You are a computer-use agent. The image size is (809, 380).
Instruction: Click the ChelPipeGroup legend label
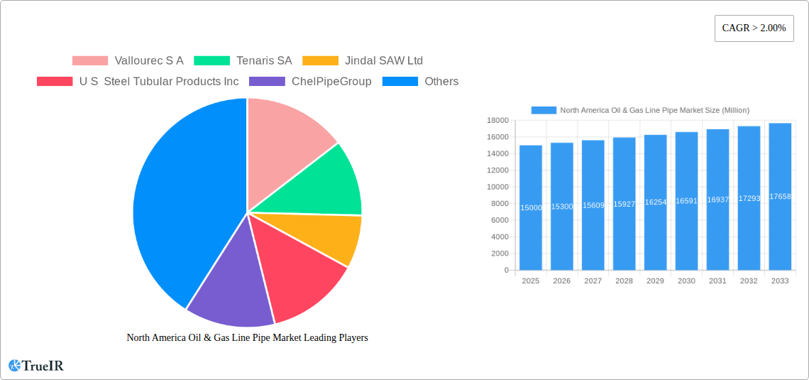pos(331,82)
